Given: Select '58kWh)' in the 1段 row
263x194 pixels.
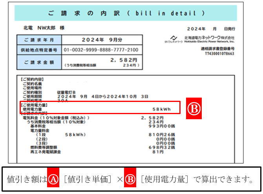Looking at the screenshot, I should [x=75, y=135].
